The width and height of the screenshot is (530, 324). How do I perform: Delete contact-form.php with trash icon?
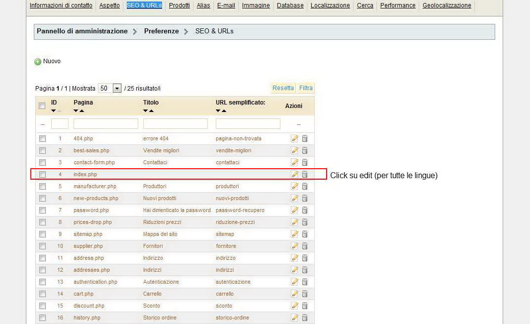pyautogui.click(x=305, y=162)
